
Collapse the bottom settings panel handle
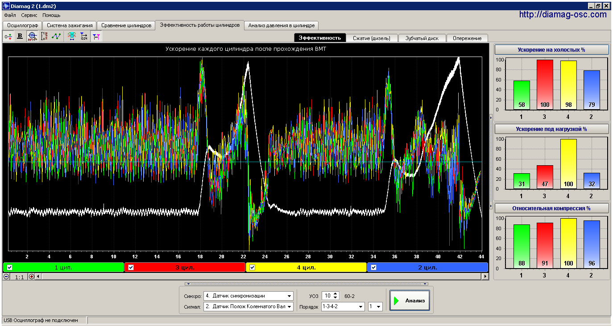(x=306, y=284)
